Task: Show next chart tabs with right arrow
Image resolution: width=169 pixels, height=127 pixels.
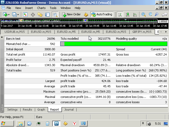Action: 166,32
